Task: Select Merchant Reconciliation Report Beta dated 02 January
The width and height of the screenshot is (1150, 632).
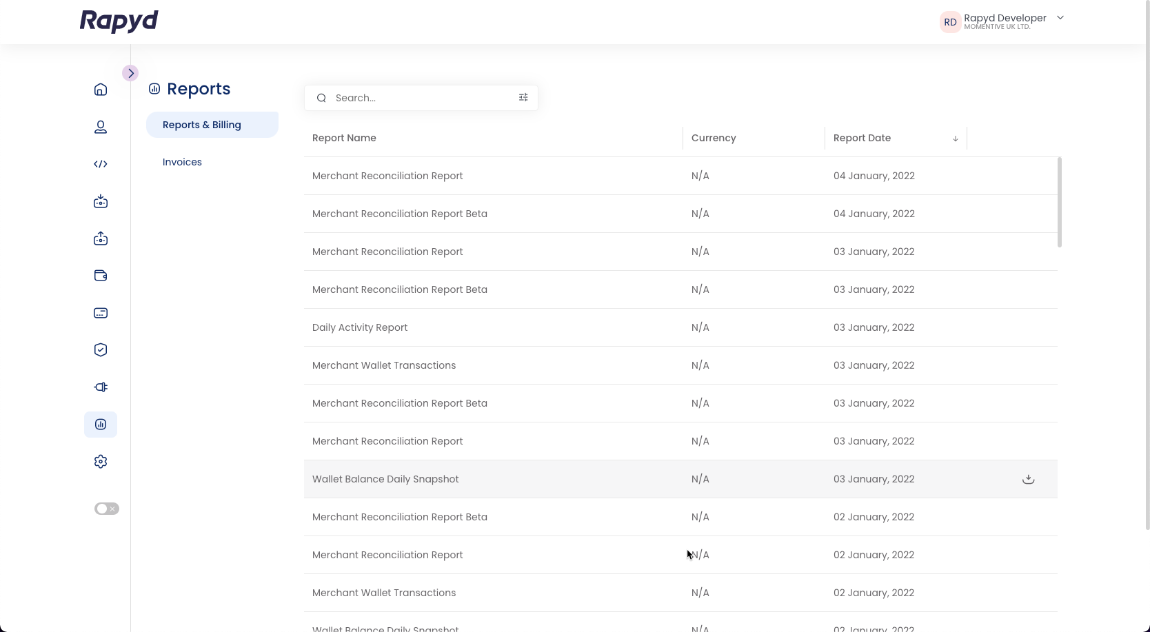Action: (680, 517)
